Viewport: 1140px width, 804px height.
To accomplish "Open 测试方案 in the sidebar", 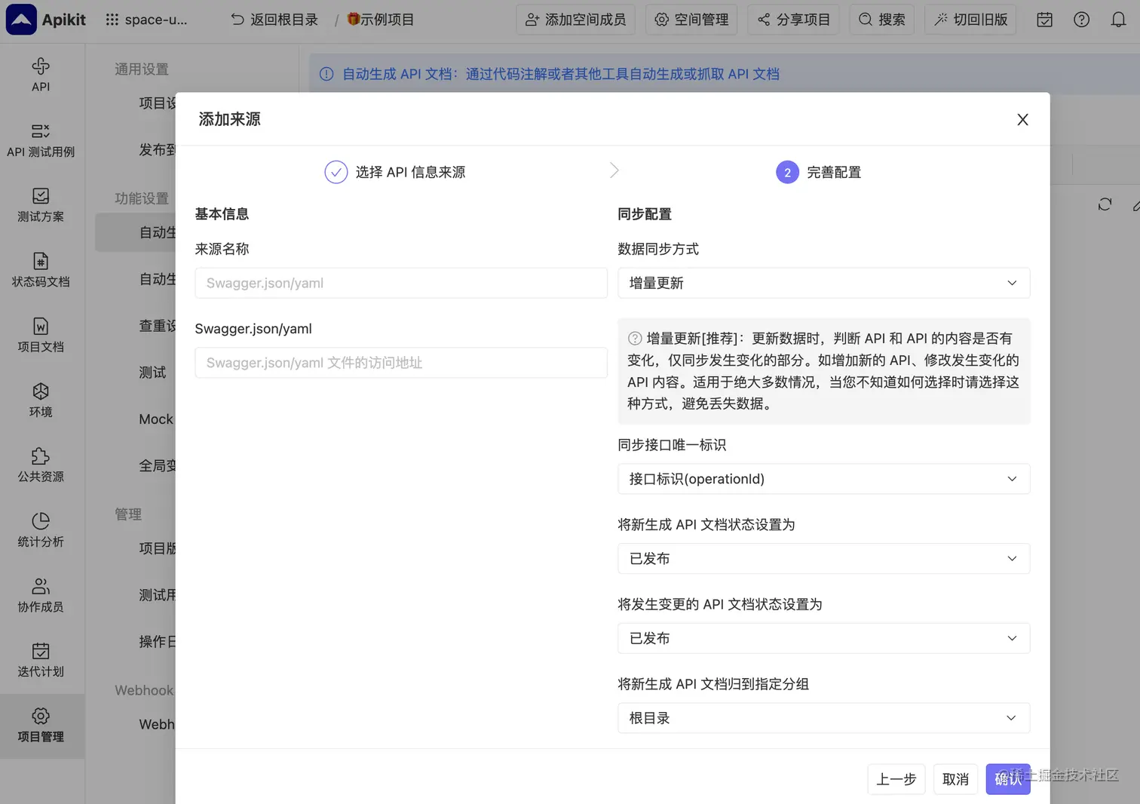I will 41,205.
